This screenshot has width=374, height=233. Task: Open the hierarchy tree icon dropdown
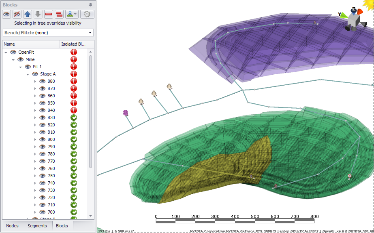(x=72, y=14)
